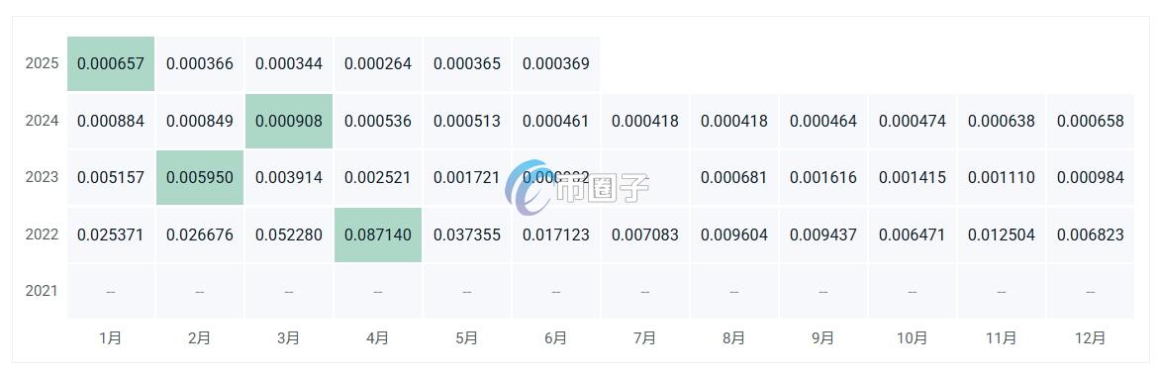
Task: Select the 0.009437 cell
Action: [823, 235]
